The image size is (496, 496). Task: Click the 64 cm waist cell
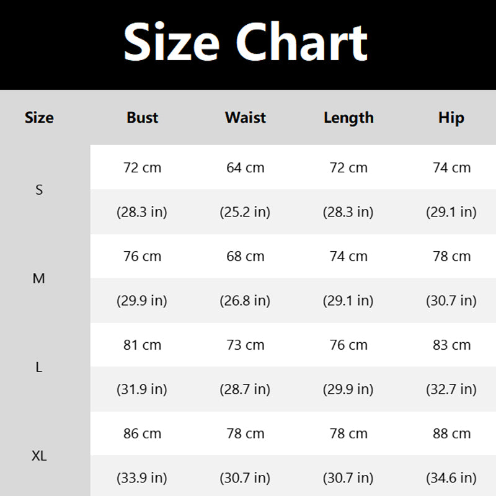coord(246,167)
